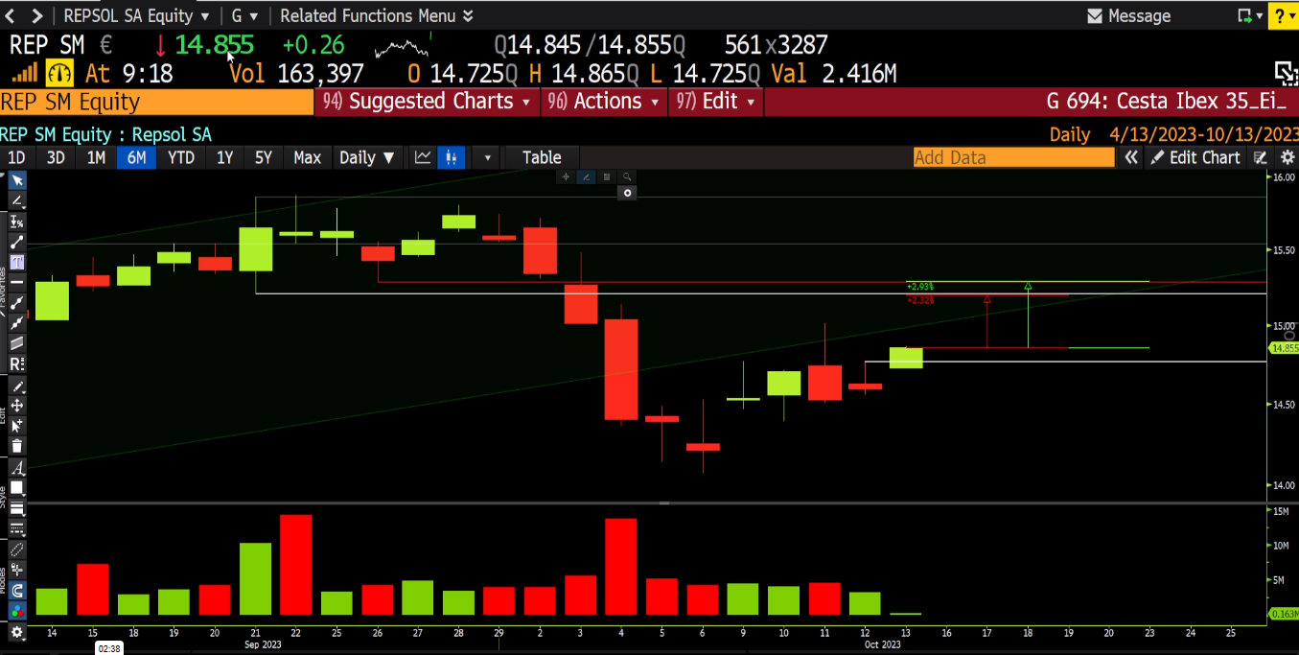Open the Actions dropdown menu
Viewport: 1299px width, 655px height.
coord(603,102)
